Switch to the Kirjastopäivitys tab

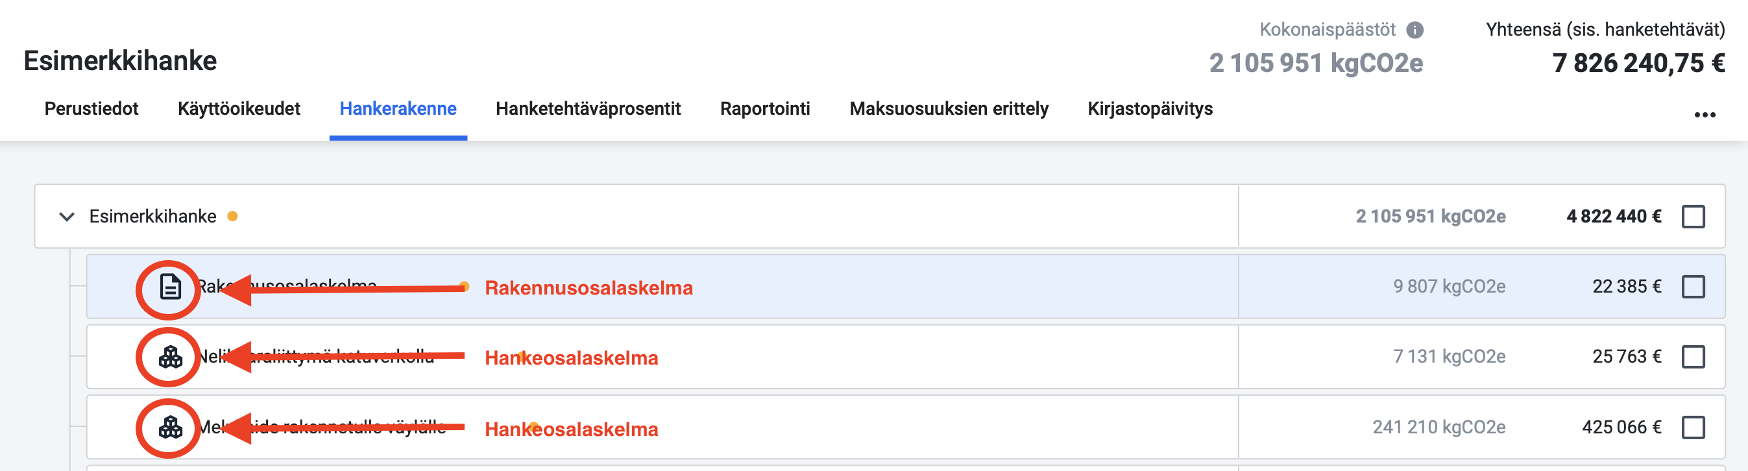coord(1150,108)
